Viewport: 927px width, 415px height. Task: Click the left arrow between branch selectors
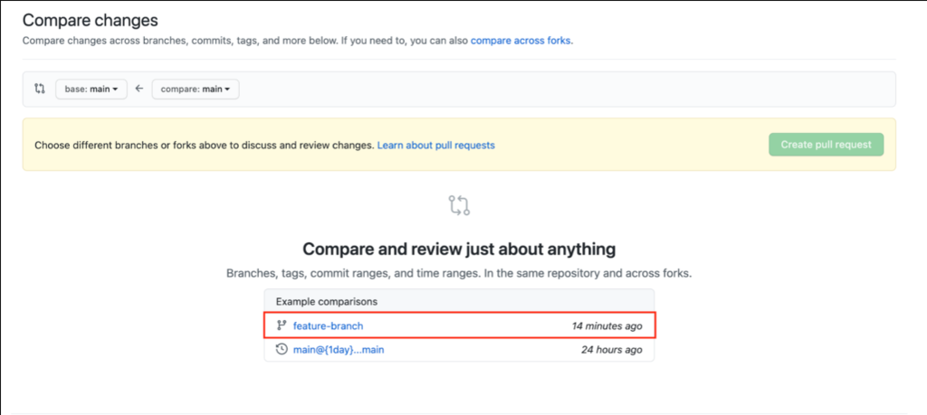tap(139, 89)
